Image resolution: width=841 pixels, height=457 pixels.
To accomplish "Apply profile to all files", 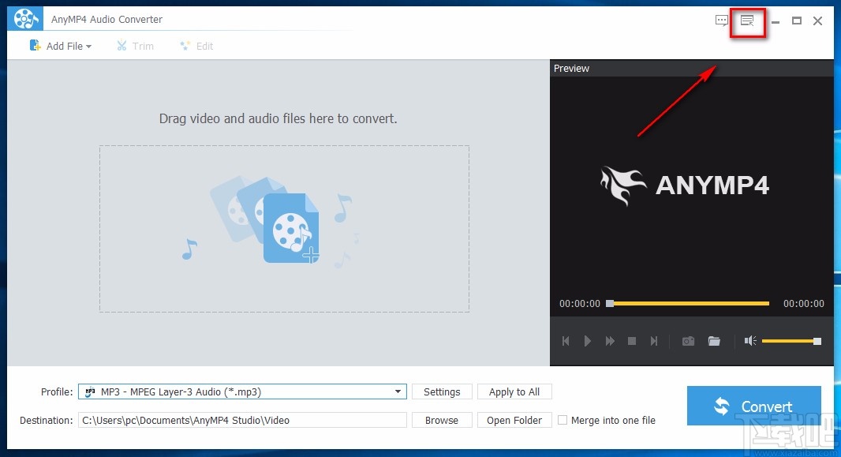I will [514, 391].
